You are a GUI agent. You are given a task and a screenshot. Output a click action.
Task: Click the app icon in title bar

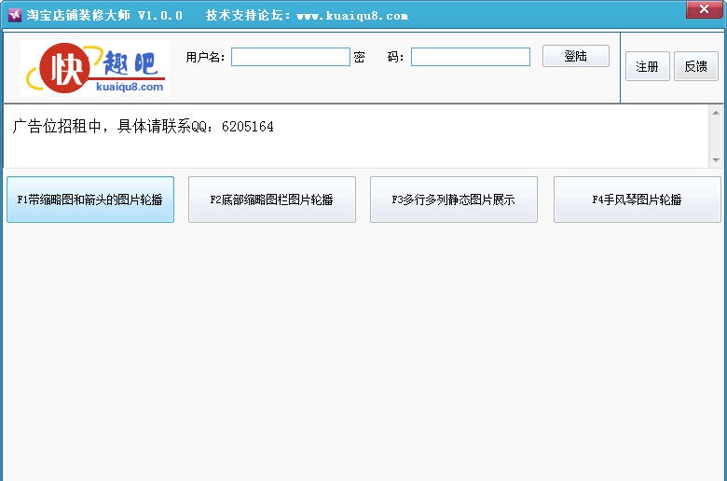pos(15,15)
